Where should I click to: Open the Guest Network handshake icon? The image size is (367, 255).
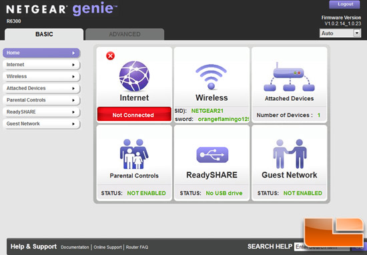[x=290, y=154]
